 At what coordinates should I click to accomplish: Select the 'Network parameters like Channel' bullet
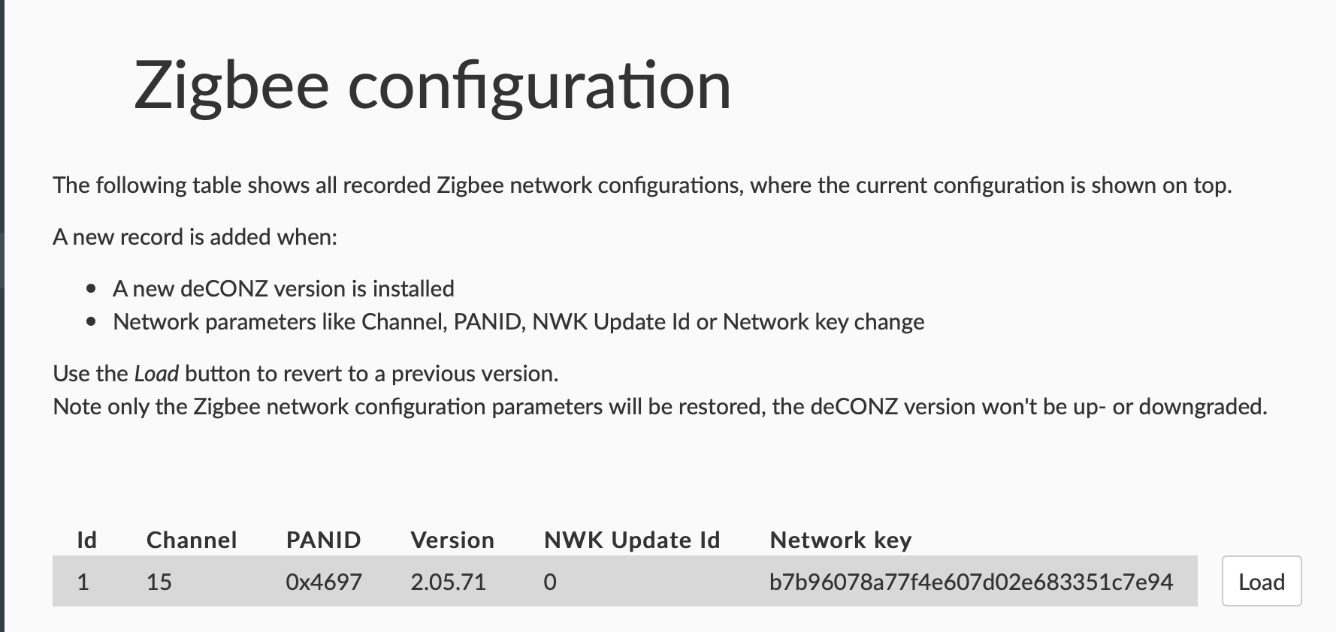click(518, 321)
